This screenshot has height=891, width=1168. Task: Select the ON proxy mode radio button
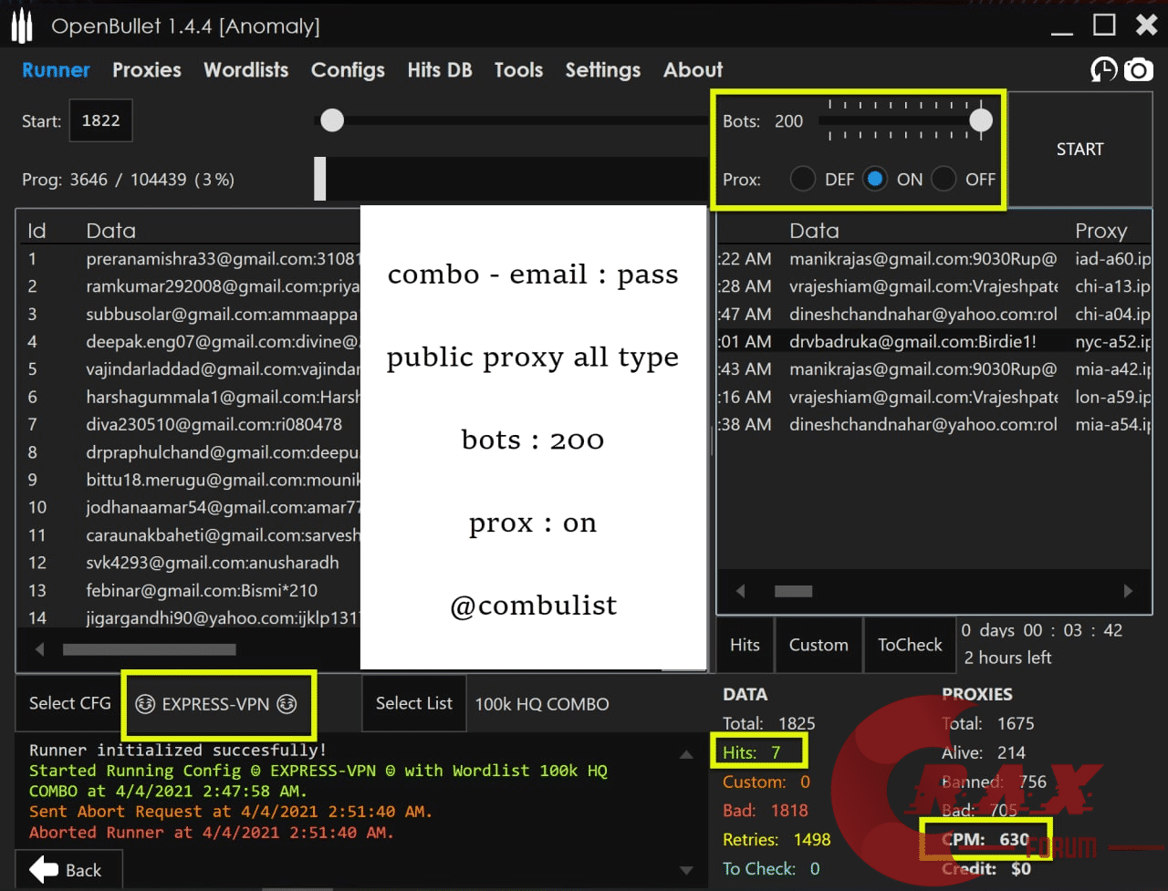(875, 179)
